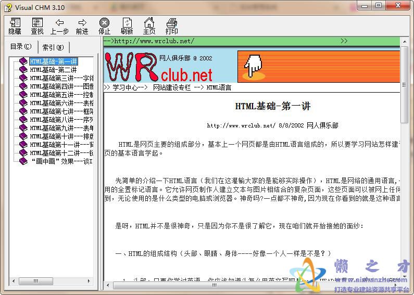Click the http://www.wrclub.net/ link under title
Image resolution: width=414 pixels, height=295 pixels.
(x=241, y=125)
